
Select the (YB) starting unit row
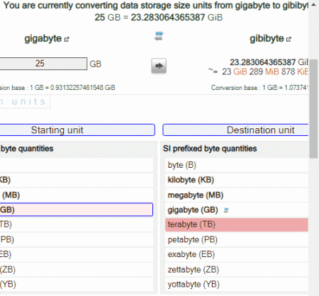[77, 285]
